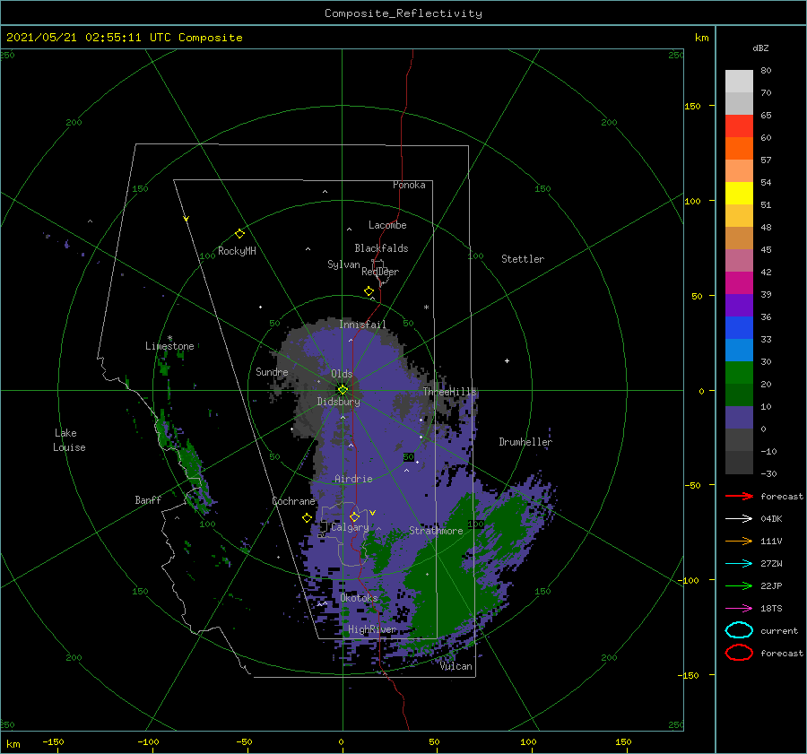
Task: Click the yellow diamond marker near RockyMH
Action: [x=239, y=234]
